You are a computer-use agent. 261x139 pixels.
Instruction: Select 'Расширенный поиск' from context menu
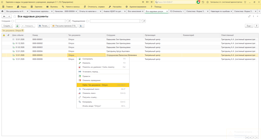[x=91, y=89]
